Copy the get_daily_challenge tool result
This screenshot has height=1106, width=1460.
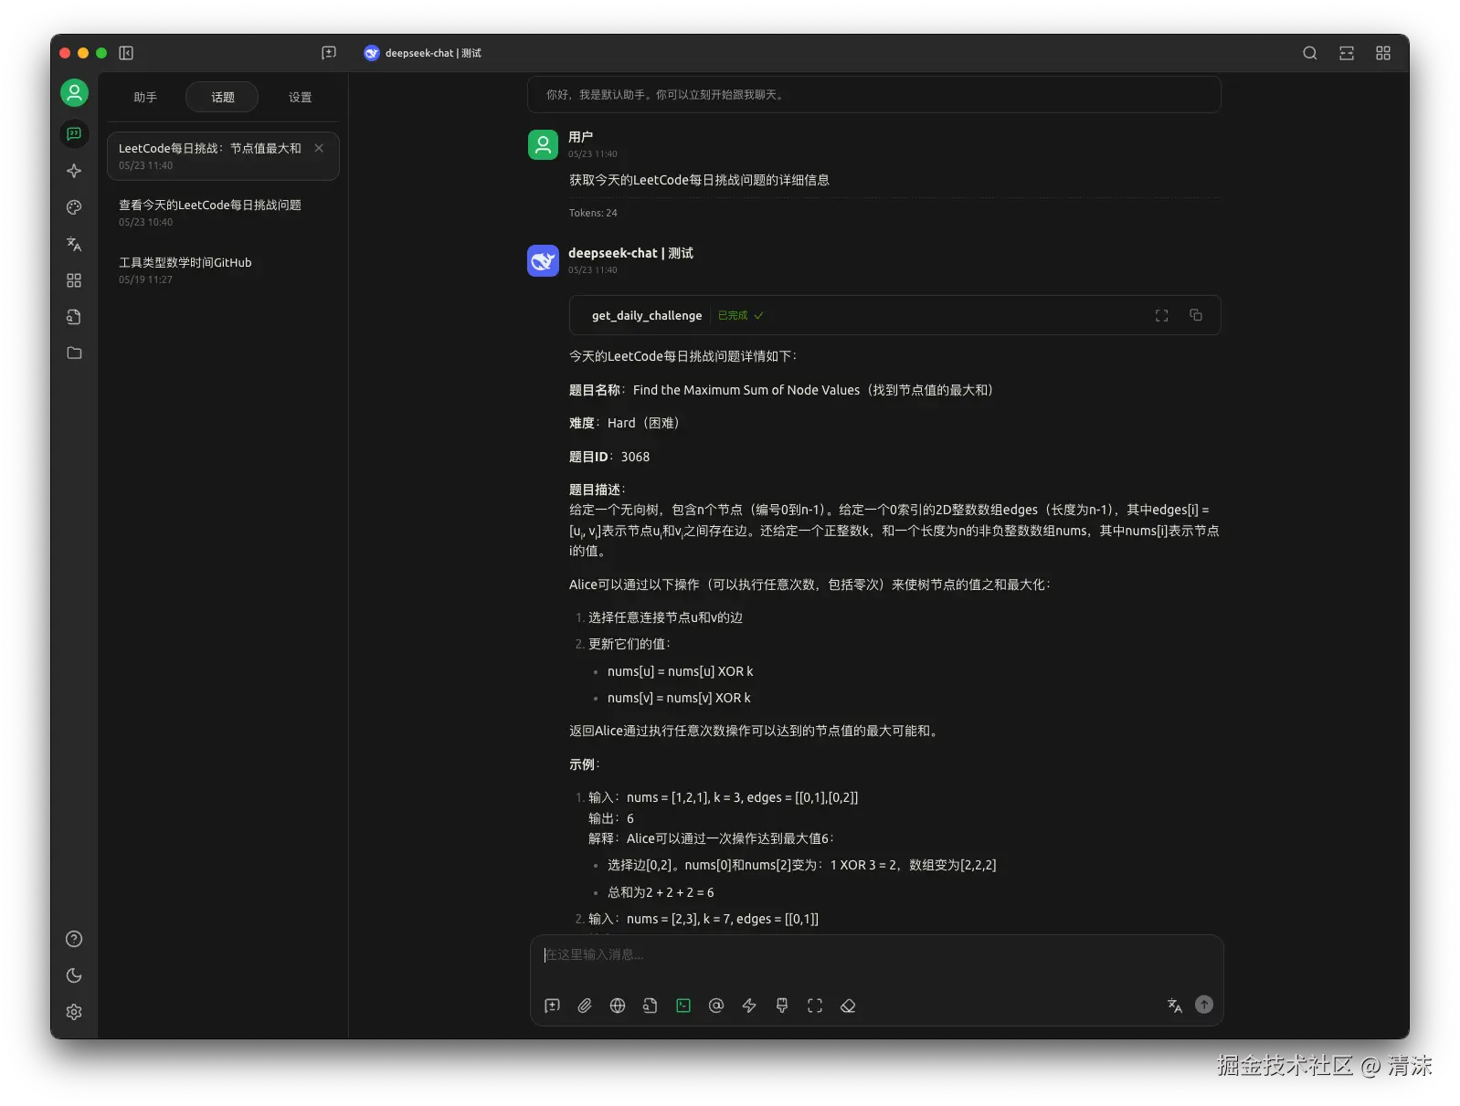[x=1195, y=315]
